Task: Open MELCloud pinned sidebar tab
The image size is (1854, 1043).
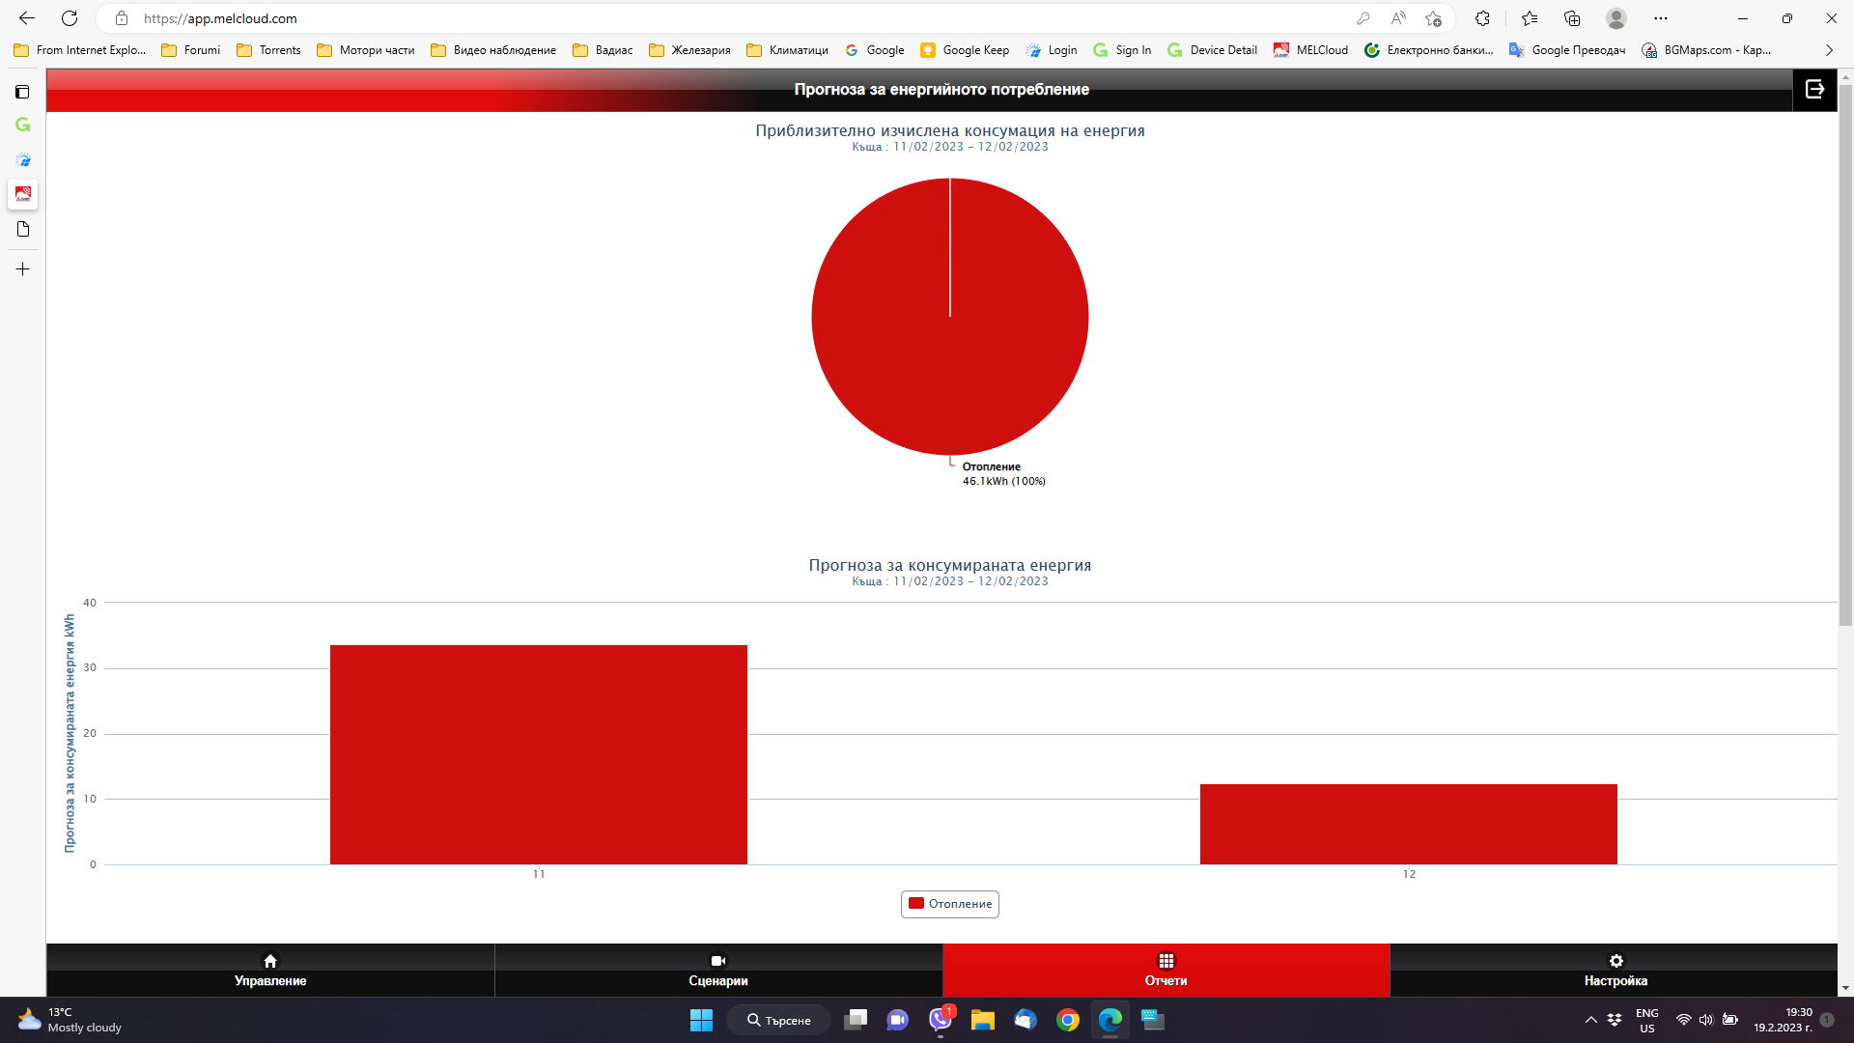Action: pos(23,194)
